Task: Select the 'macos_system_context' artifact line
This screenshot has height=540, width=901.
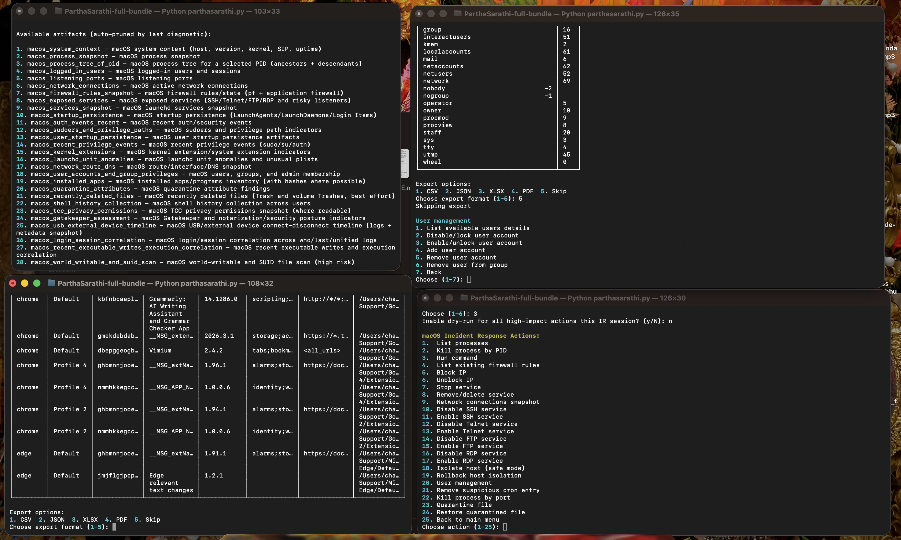Action: 168,49
